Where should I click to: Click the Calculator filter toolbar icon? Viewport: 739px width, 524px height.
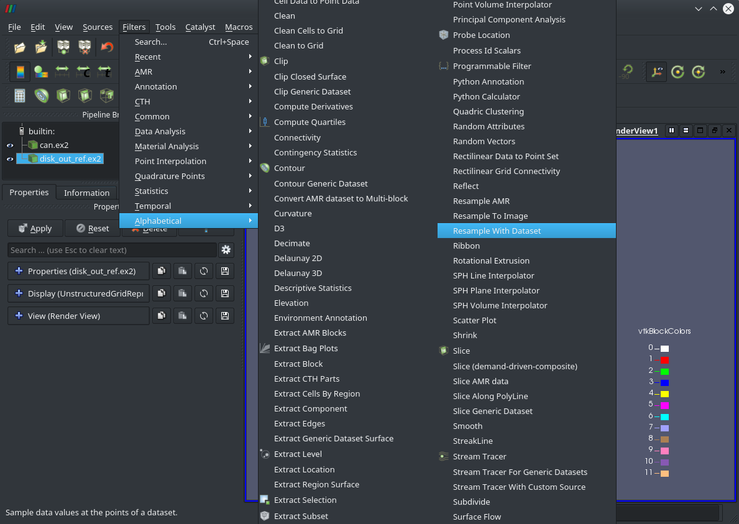[20, 96]
